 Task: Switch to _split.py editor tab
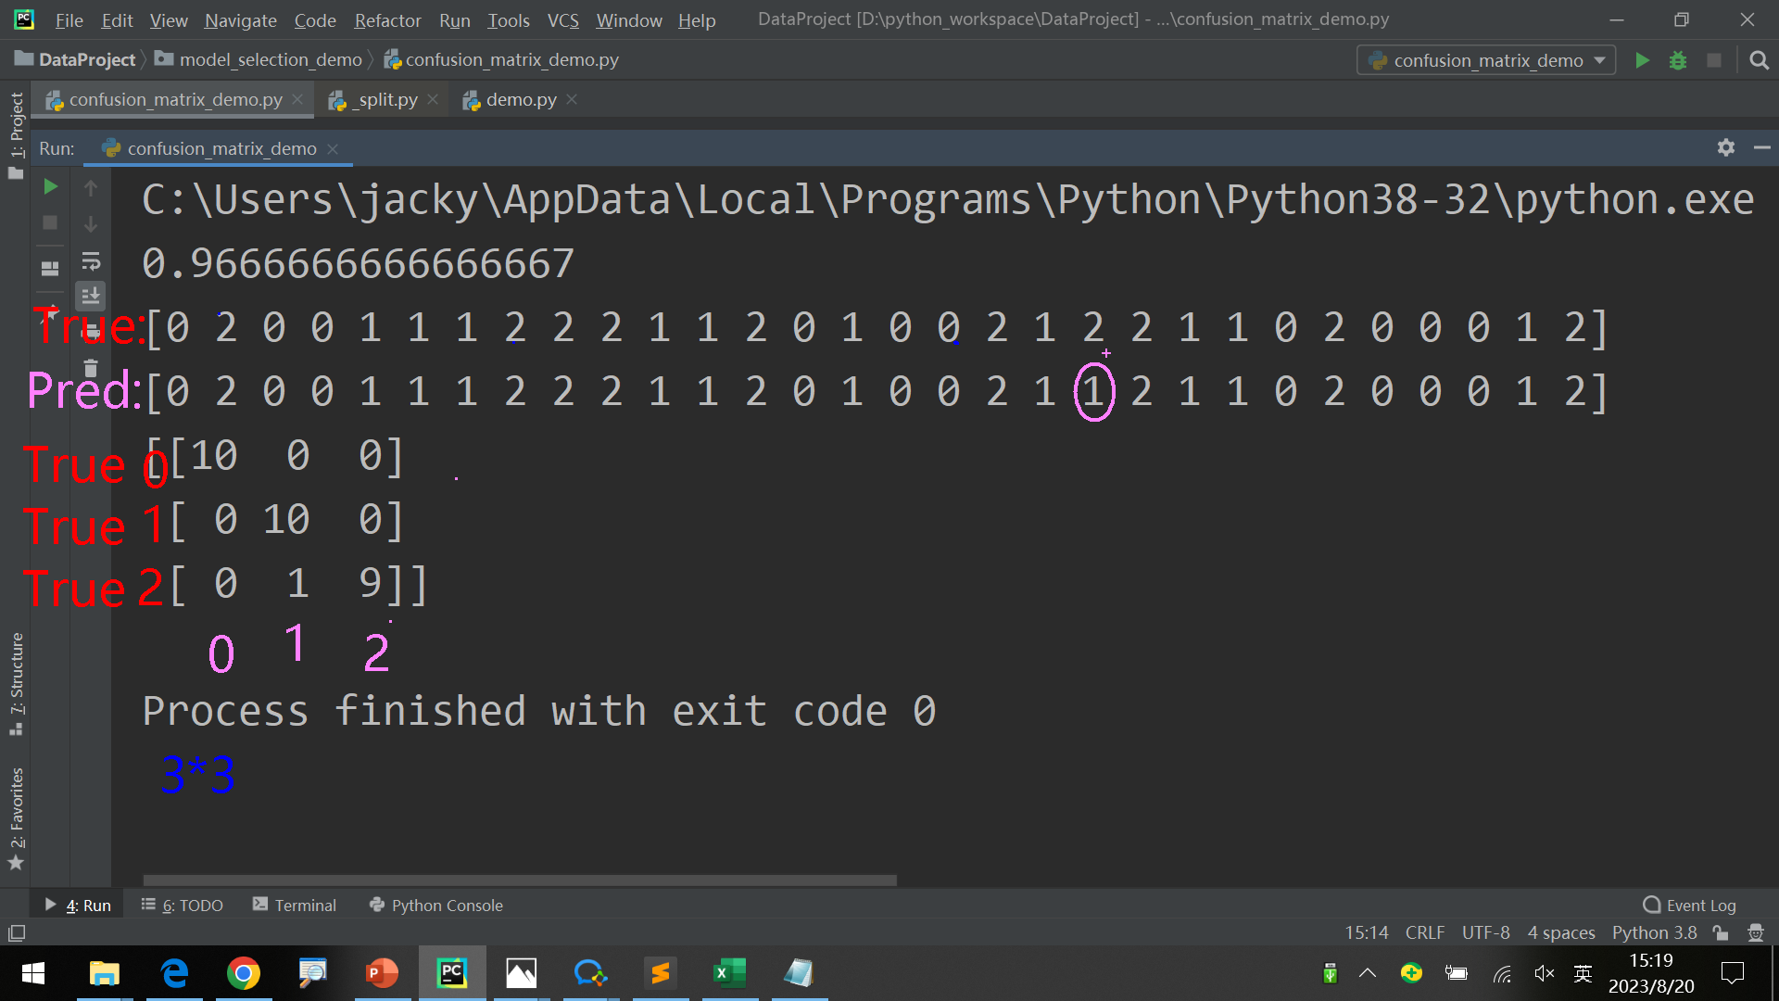click(386, 99)
